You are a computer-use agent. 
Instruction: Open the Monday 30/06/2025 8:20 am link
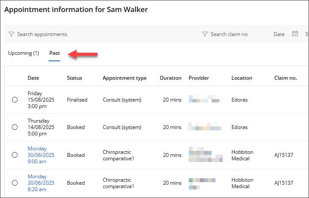[x=41, y=183]
